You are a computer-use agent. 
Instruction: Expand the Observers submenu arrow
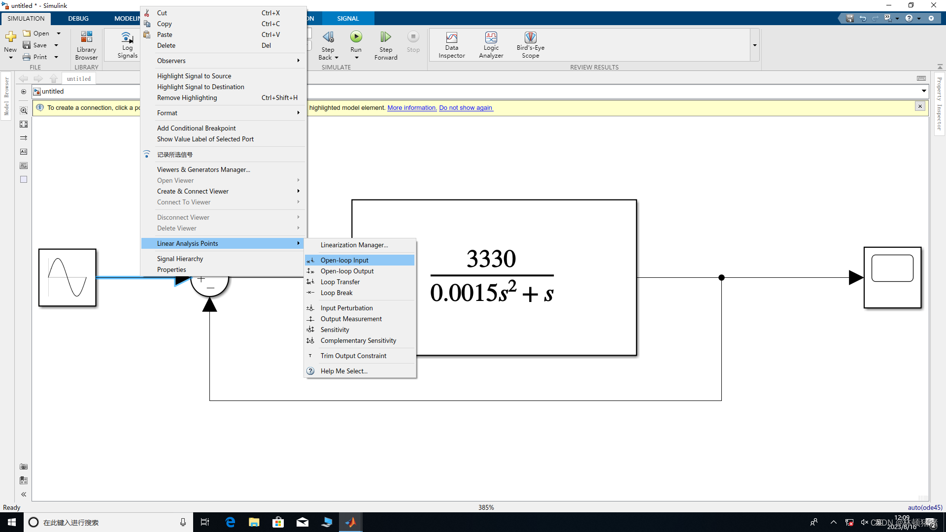point(298,61)
